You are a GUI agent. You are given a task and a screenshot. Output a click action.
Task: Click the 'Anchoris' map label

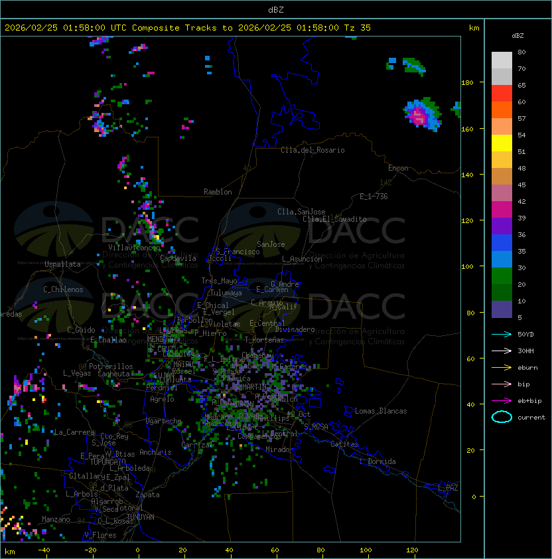coord(155,452)
